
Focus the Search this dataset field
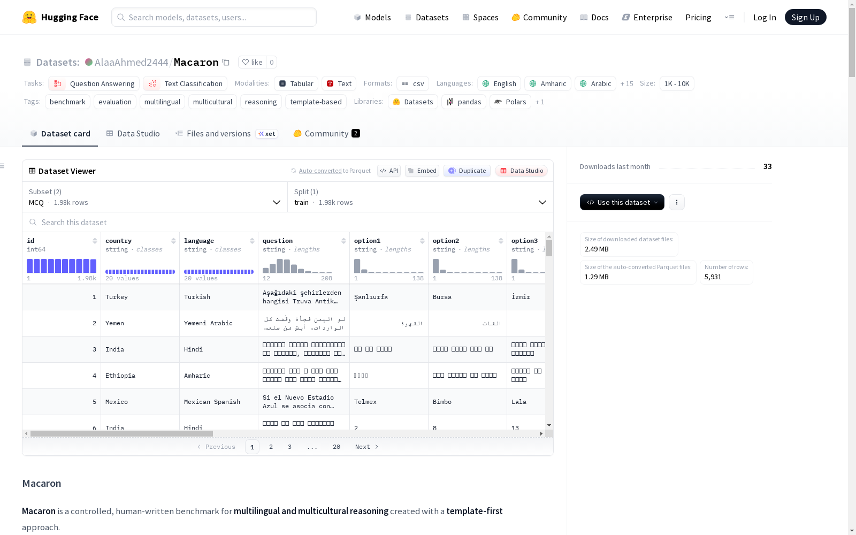pyautogui.click(x=288, y=222)
